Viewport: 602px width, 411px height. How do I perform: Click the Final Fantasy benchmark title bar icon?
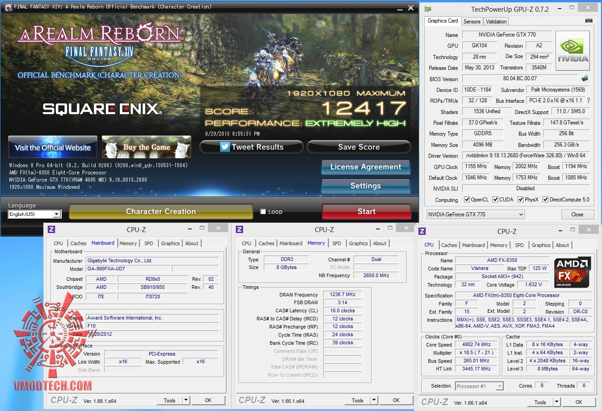8,7
